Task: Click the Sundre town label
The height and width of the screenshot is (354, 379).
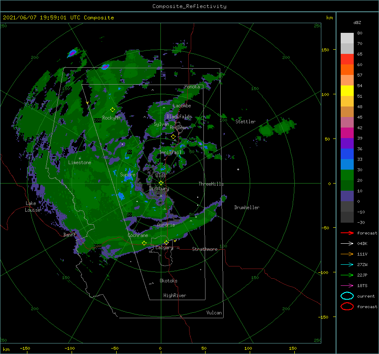Action: 128,174
